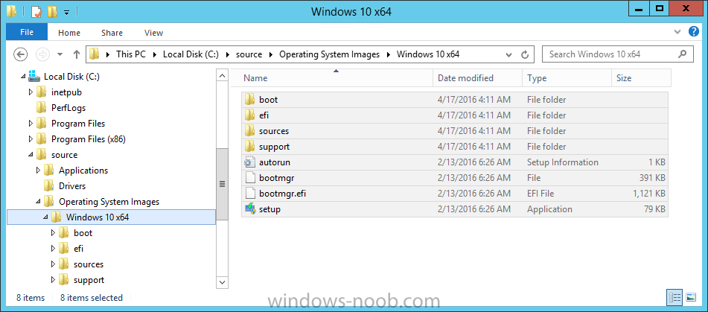Viewport: 708px width, 312px height.
Task: Click Operating System Images in the address bar
Action: coord(330,54)
